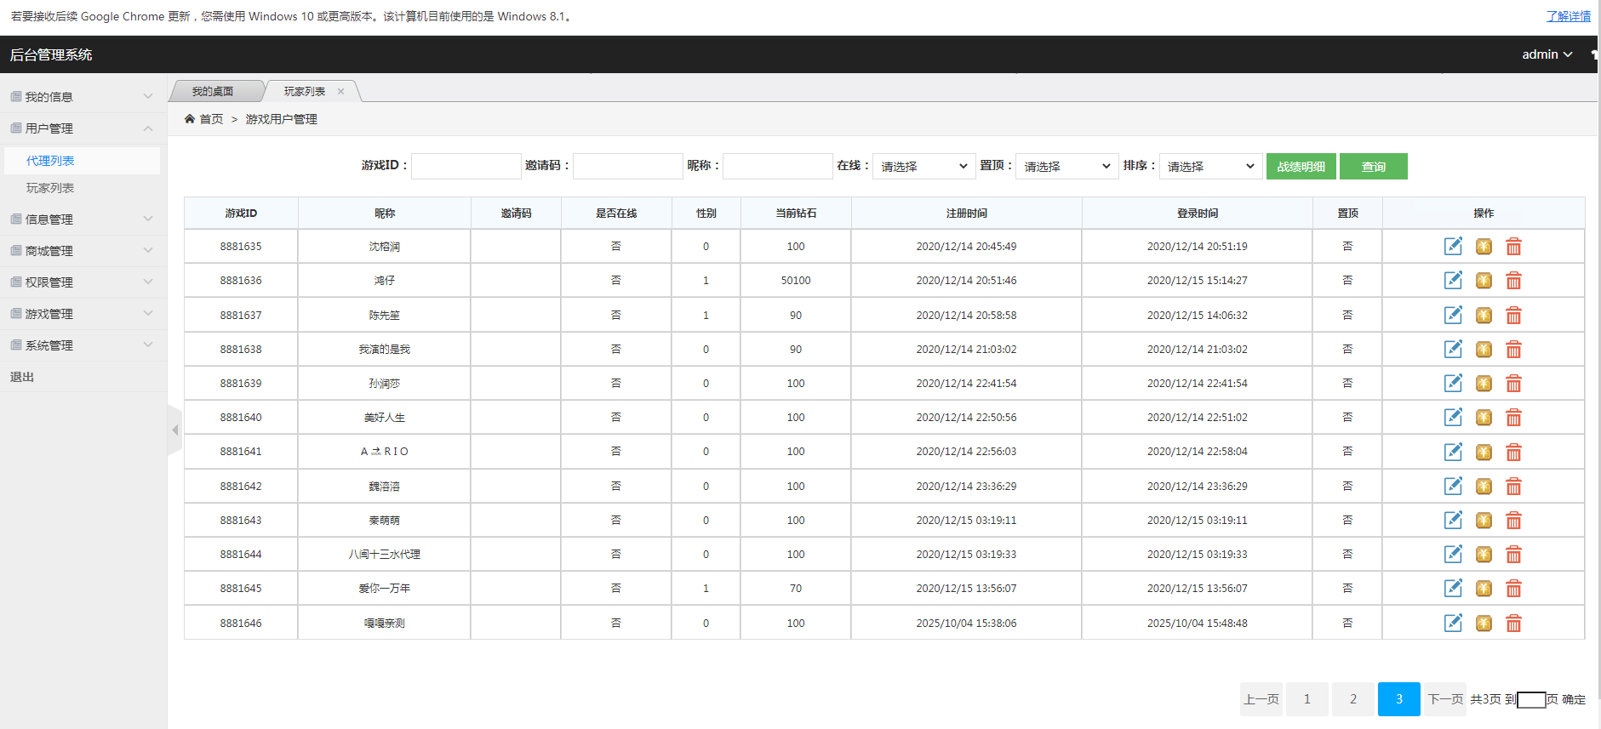Open admin user dropdown menu
The image size is (1601, 729).
1547,54
